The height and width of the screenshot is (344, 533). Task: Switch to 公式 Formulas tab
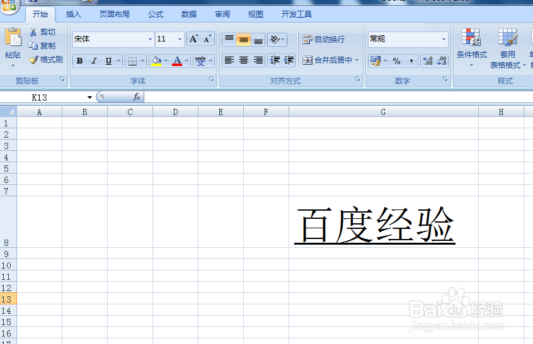point(156,14)
